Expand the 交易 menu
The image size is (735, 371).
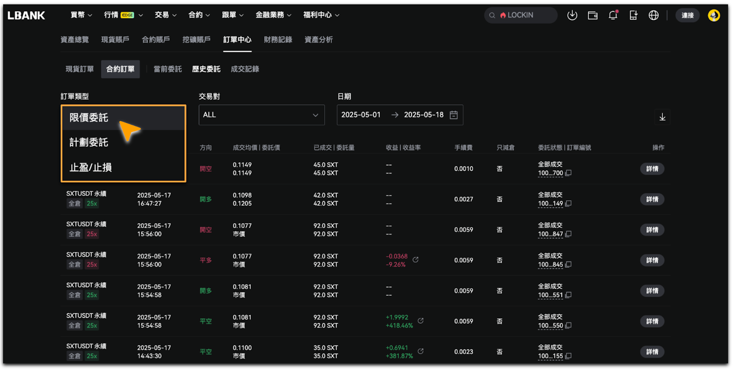[x=165, y=15]
